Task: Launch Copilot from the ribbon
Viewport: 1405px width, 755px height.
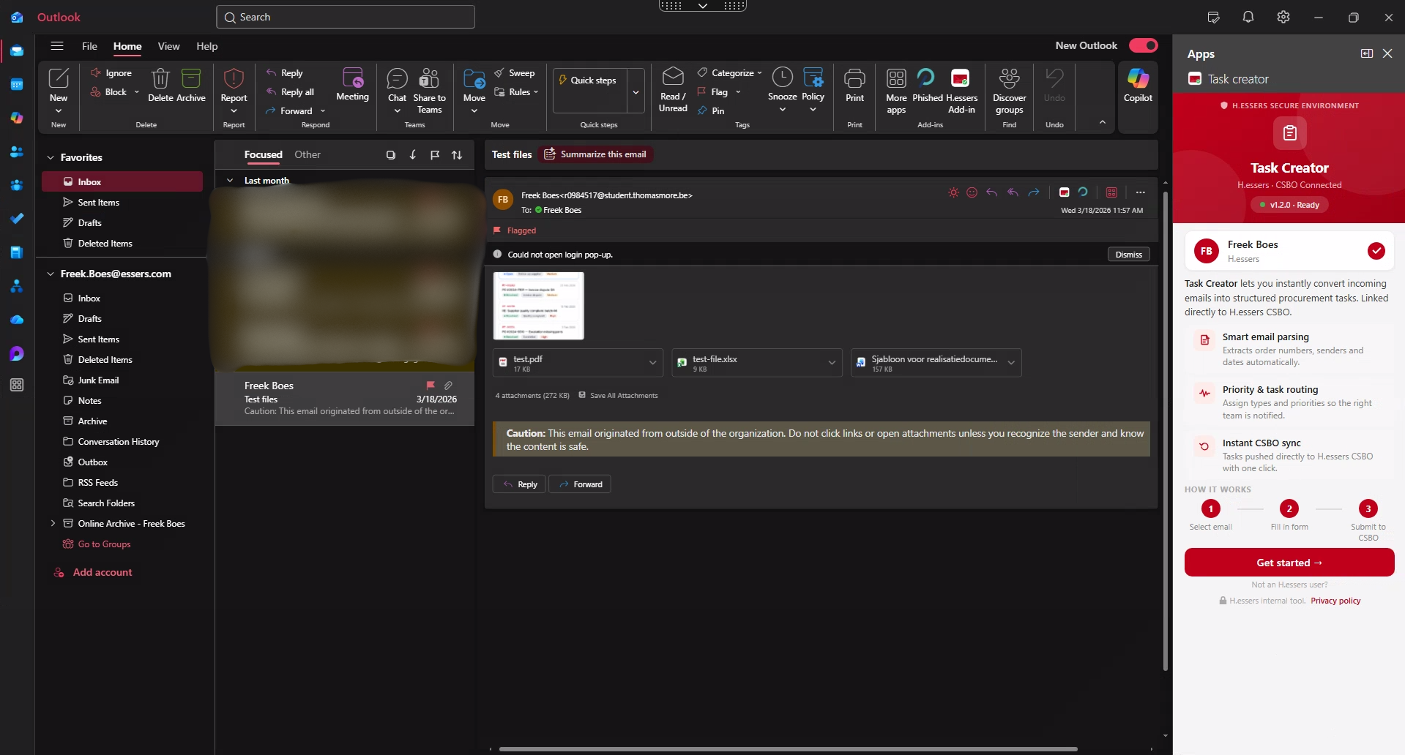Action: 1138,85
